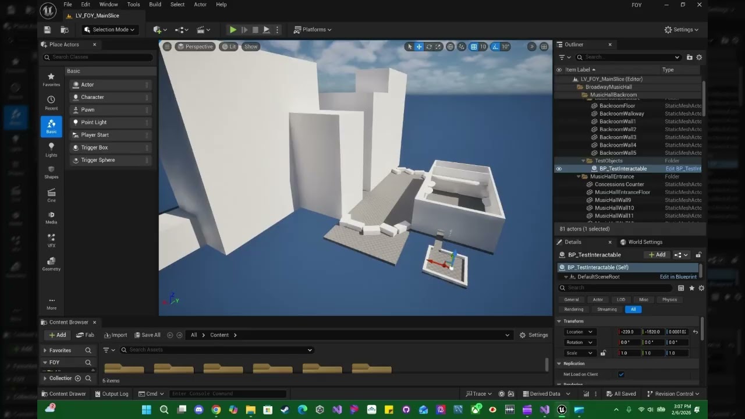
Task: Save the current level with disk icon
Action: coord(48,30)
